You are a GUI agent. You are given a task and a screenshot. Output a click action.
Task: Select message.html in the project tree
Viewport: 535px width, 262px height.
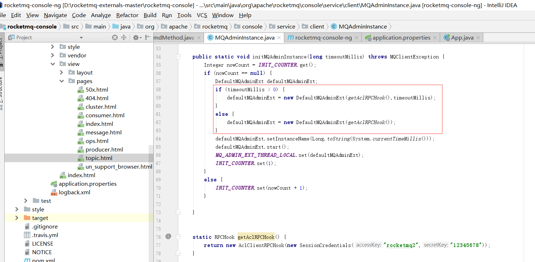(100, 132)
